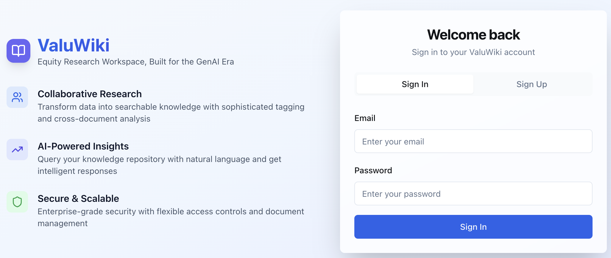The width and height of the screenshot is (611, 258).
Task: Focus the Enter your password field
Action: pyautogui.click(x=473, y=193)
